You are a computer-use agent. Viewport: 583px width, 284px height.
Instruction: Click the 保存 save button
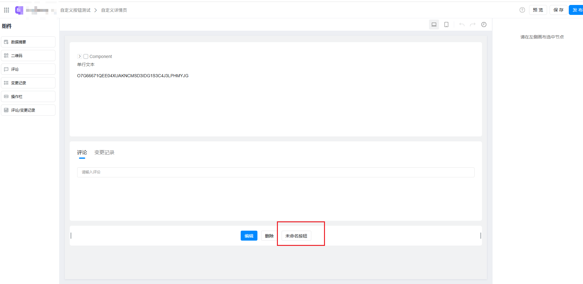[x=559, y=10]
